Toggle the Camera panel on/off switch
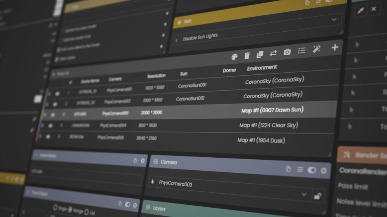The image size is (387, 217). [x=312, y=170]
